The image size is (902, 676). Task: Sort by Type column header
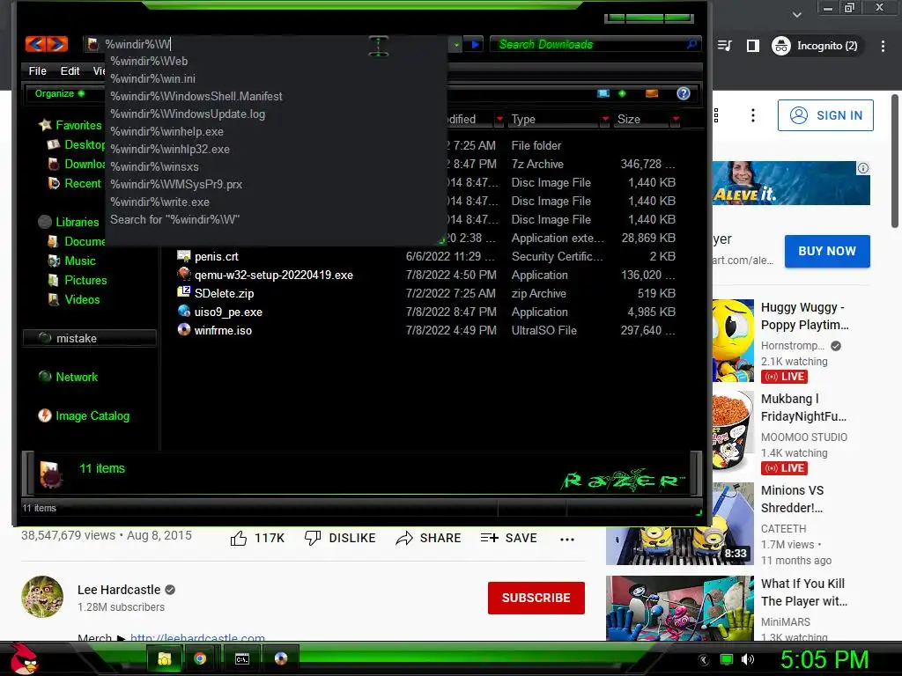tap(553, 119)
